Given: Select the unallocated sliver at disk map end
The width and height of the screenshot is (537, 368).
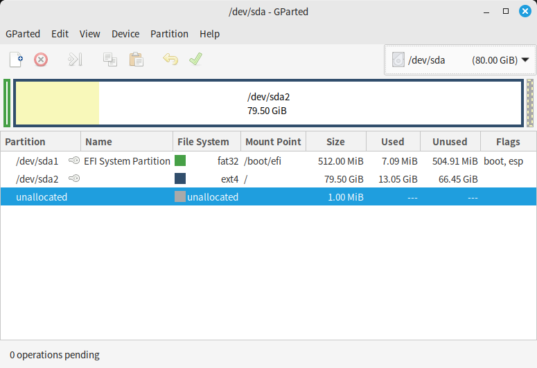Looking at the screenshot, I should [x=530, y=103].
